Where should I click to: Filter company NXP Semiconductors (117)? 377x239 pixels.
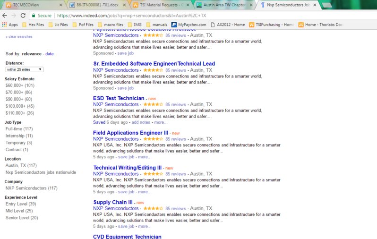tap(32, 188)
